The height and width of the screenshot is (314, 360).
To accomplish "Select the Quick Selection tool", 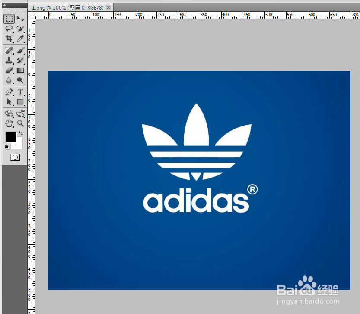I will tap(20, 29).
